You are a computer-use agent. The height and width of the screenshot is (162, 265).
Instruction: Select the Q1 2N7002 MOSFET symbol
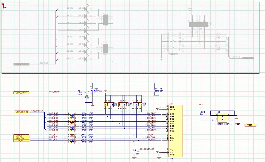click(x=92, y=90)
